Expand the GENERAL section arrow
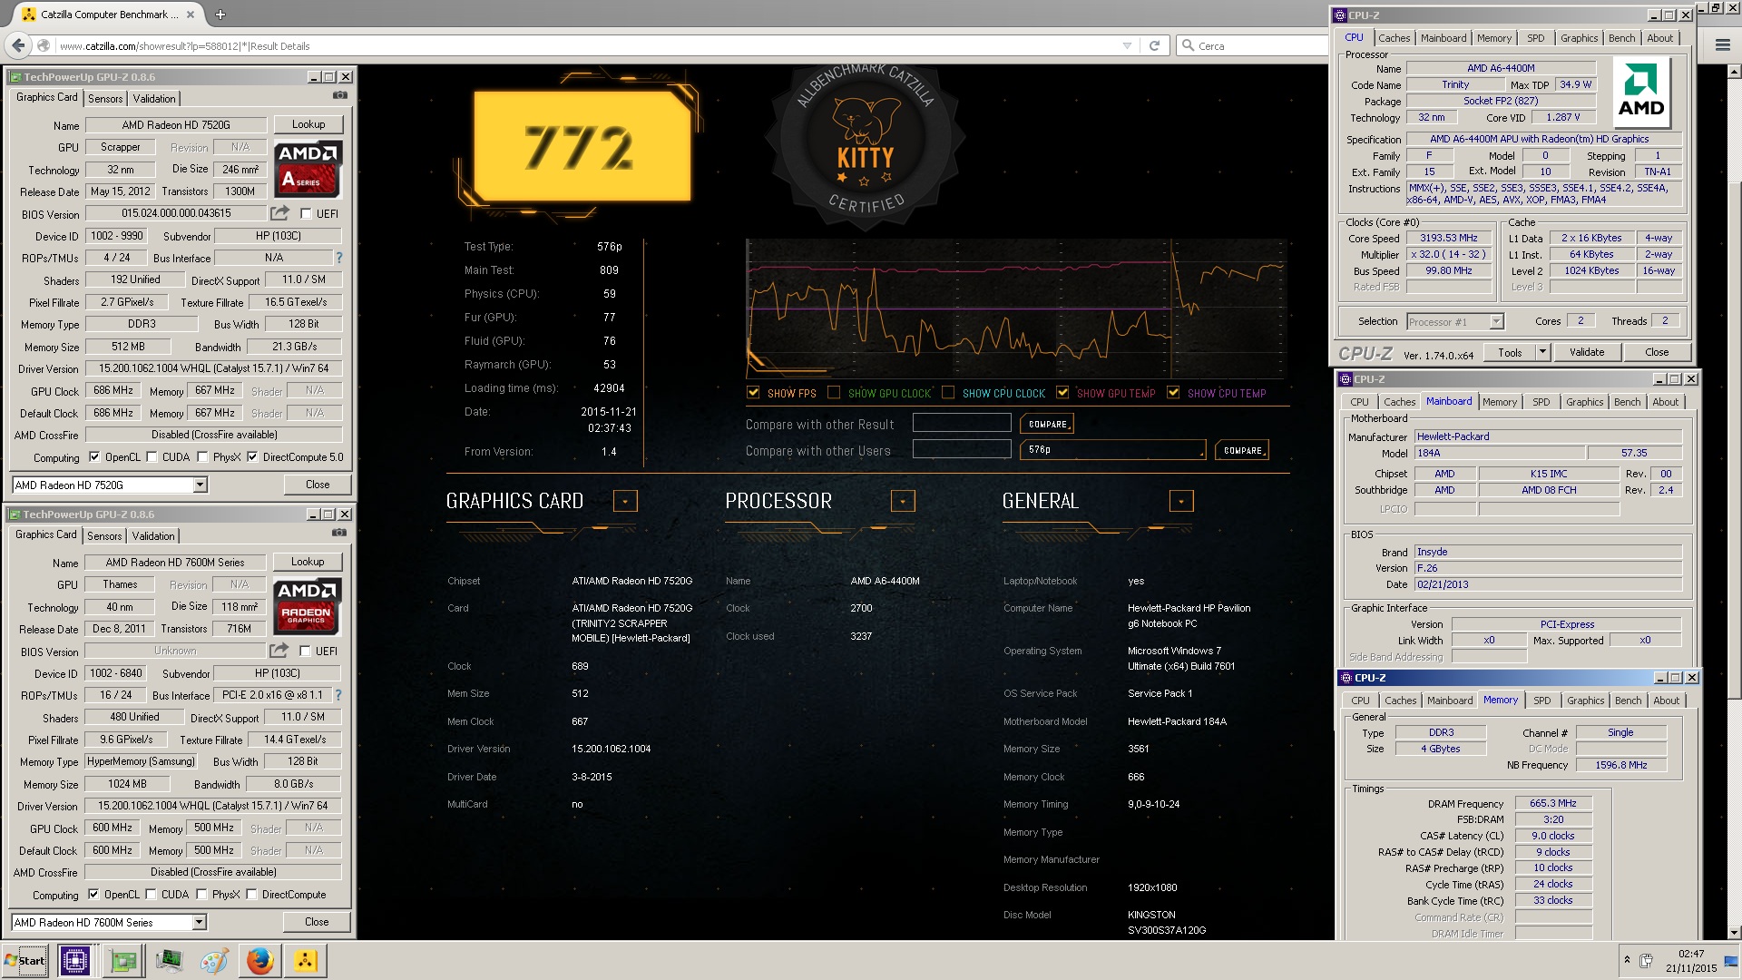The height and width of the screenshot is (980, 1742). [1180, 501]
